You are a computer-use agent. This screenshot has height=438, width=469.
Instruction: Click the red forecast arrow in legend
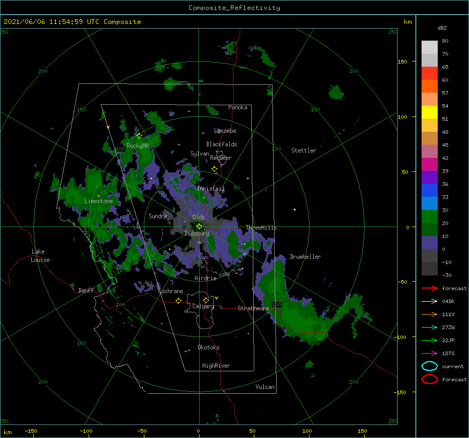coord(429,288)
